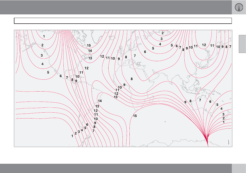
Task: Click the small vertical image reference code
Action: pyautogui.click(x=228, y=142)
